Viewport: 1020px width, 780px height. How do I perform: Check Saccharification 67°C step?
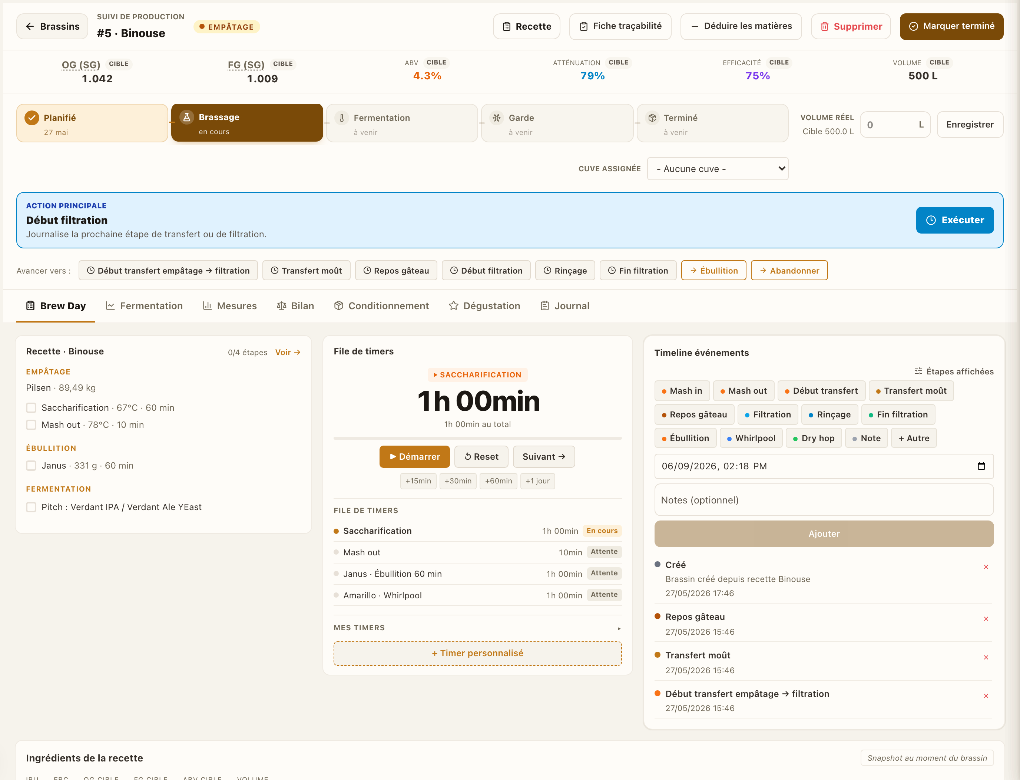tap(31, 408)
